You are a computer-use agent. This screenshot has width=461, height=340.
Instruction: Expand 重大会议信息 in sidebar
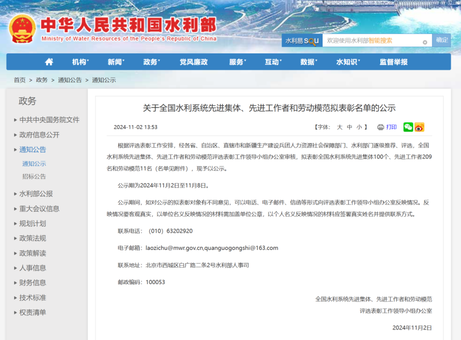tap(39, 209)
